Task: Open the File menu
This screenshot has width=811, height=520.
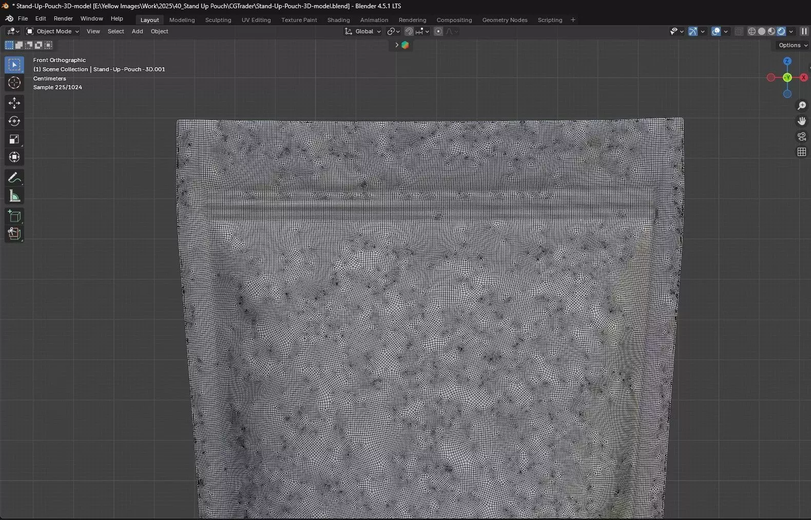Action: [23, 18]
